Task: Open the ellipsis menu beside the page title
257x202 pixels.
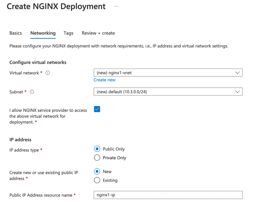Action: tap(116, 7)
